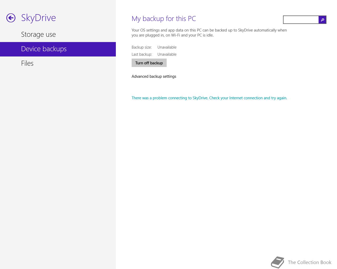Click the Last backup Unavailable value

[x=167, y=54]
